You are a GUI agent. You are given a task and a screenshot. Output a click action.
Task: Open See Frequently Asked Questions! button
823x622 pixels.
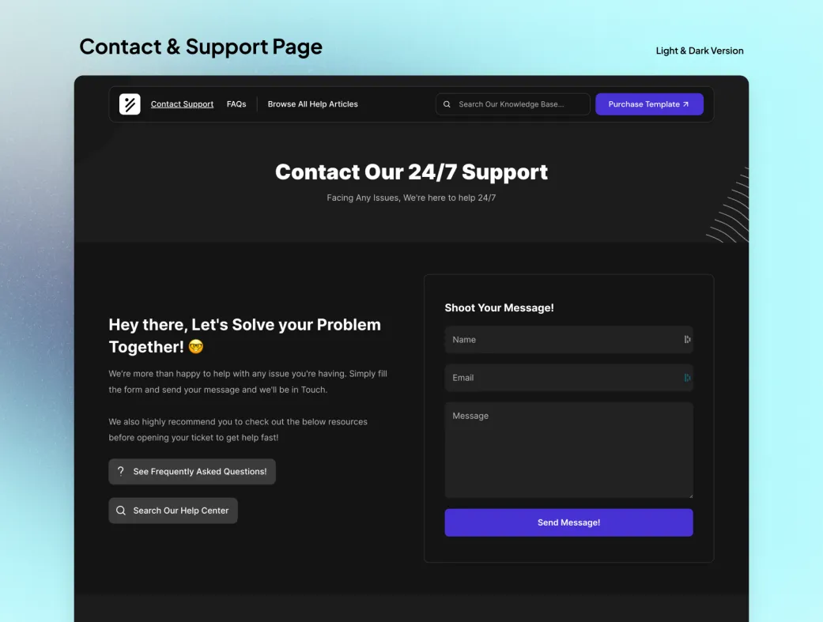[192, 471]
